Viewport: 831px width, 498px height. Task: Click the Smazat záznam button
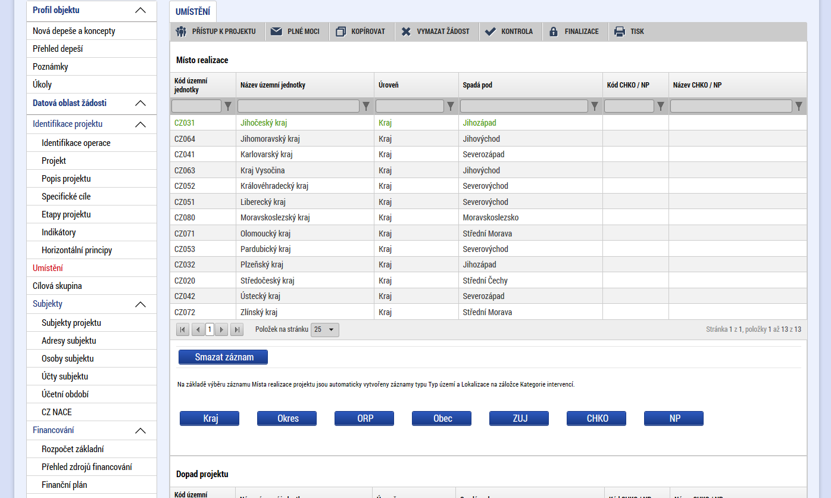click(223, 357)
